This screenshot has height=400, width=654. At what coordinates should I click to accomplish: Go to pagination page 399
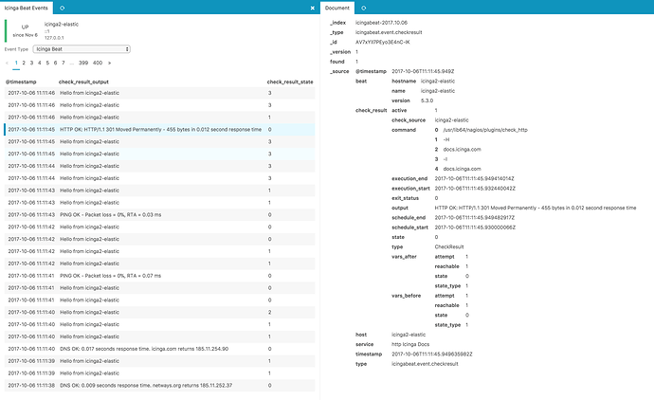click(83, 63)
